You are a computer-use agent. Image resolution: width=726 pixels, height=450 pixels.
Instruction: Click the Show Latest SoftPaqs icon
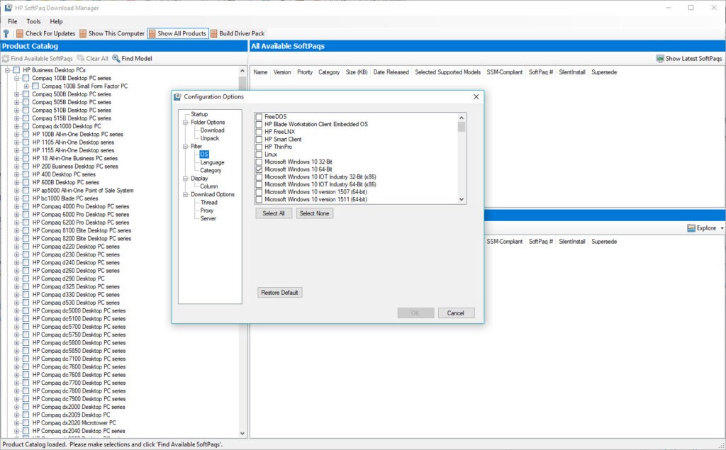[x=660, y=58]
